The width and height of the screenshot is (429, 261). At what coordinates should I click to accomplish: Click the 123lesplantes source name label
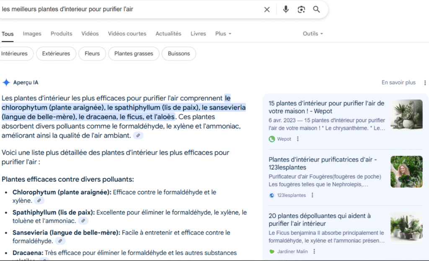click(292, 195)
